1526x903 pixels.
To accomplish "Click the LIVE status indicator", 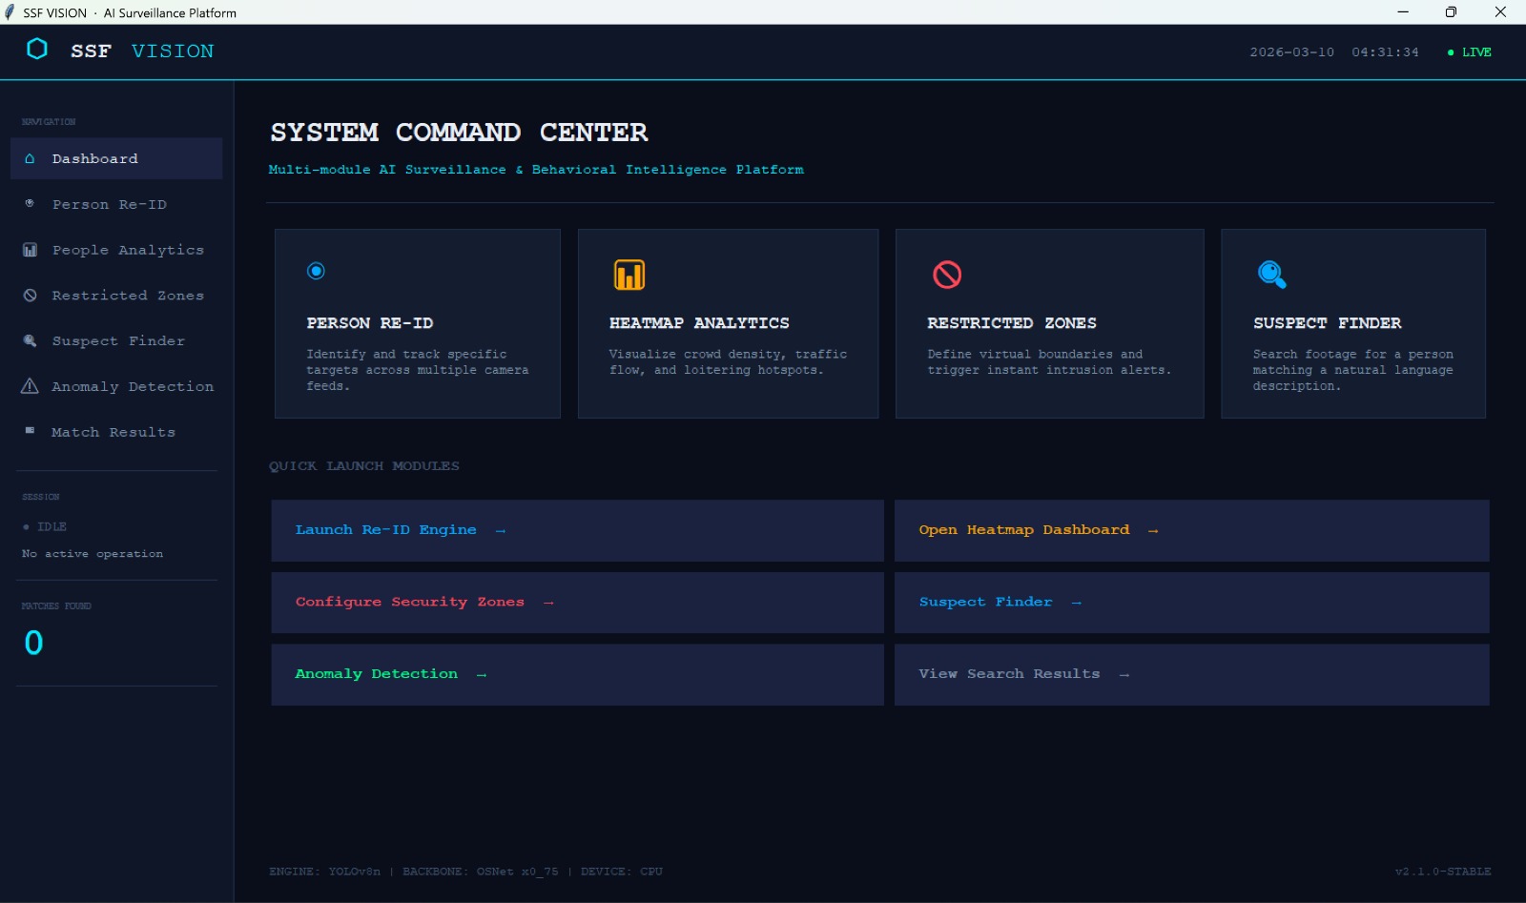I will tap(1470, 52).
